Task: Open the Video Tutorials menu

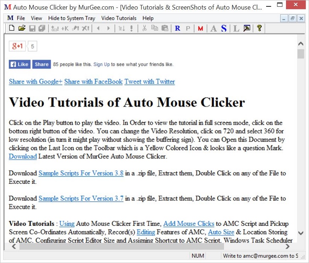Action: click(x=119, y=18)
